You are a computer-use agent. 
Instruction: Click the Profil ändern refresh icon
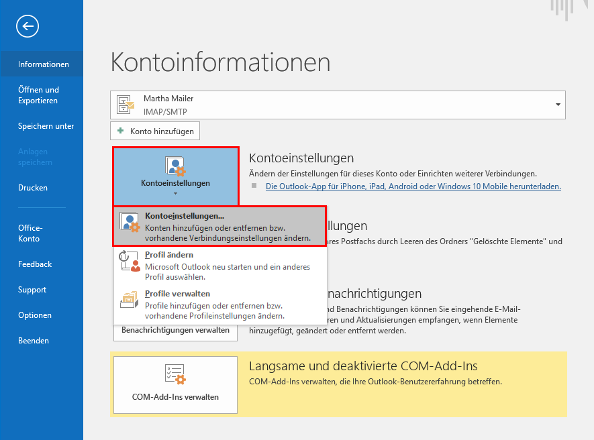[x=128, y=260]
